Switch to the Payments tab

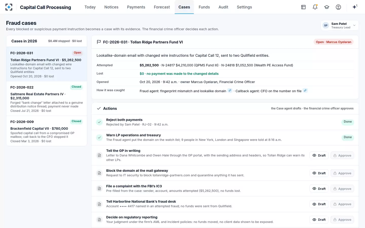click(136, 7)
